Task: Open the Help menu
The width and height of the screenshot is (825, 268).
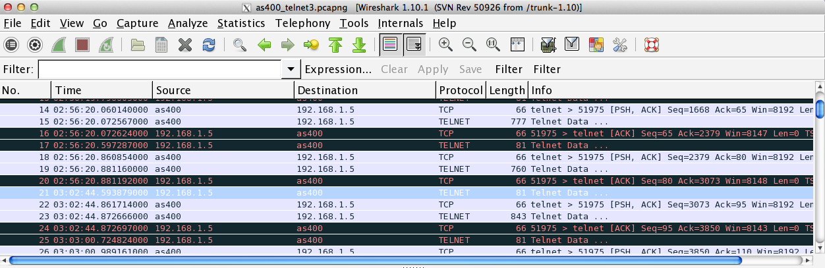Action: point(444,24)
